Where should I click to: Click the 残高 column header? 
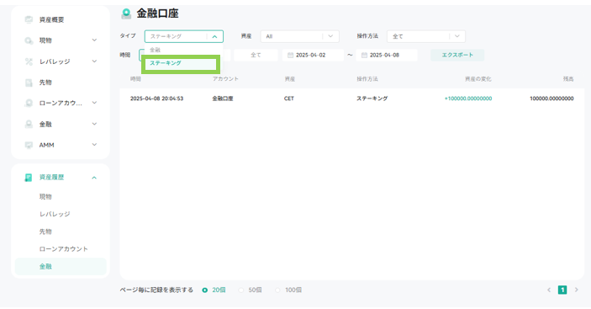pos(568,79)
